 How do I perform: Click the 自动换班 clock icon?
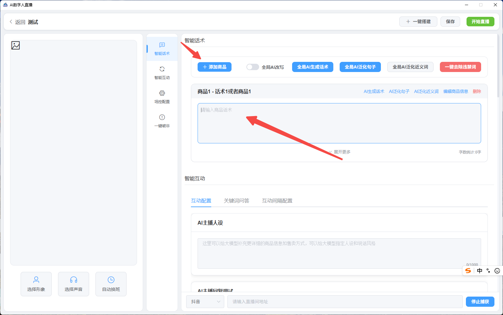111,280
